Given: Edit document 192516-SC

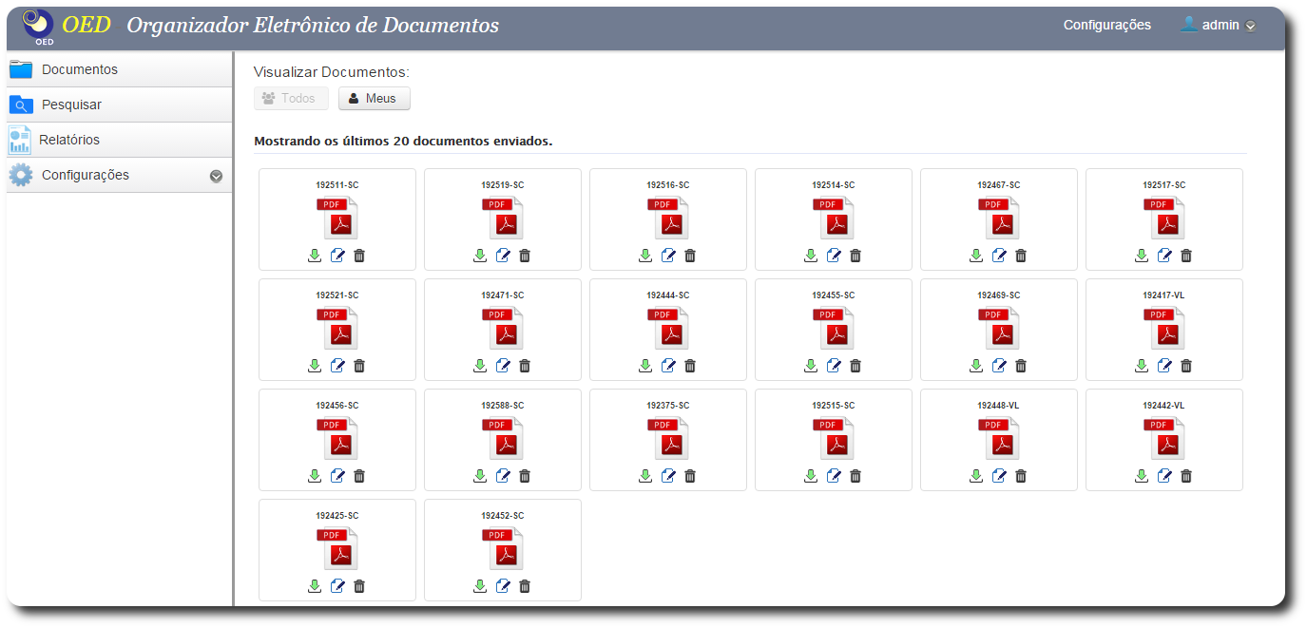Looking at the screenshot, I should click(x=668, y=256).
